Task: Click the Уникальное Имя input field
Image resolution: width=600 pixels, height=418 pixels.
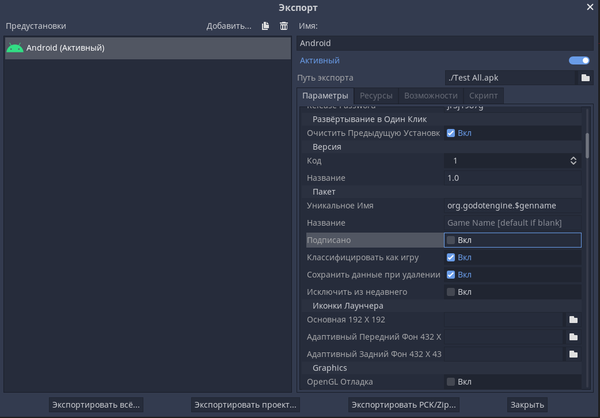Action: pyautogui.click(x=512, y=206)
